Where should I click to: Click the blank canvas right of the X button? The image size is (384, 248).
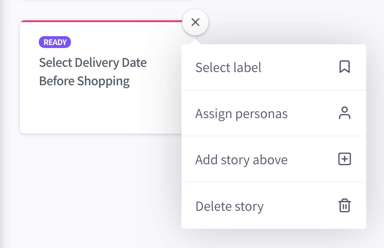point(294,22)
